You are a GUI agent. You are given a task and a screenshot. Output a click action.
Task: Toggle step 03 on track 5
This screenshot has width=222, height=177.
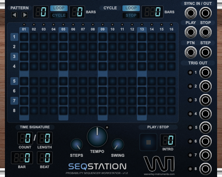pyautogui.click(x=44, y=81)
